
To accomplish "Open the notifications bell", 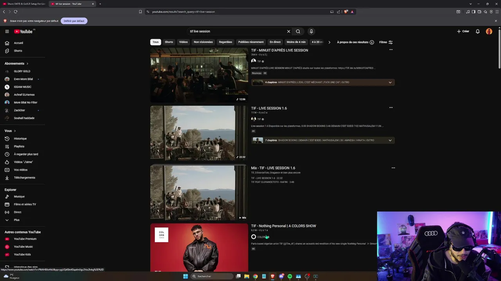I will pos(478,31).
